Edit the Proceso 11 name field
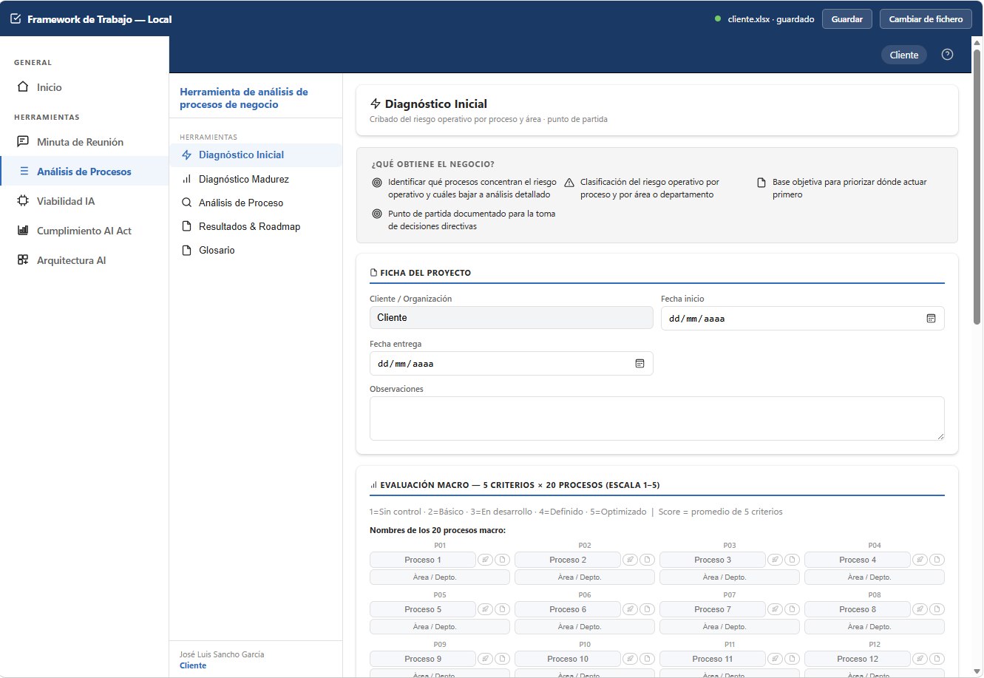This screenshot has height=678, width=984. [713, 659]
